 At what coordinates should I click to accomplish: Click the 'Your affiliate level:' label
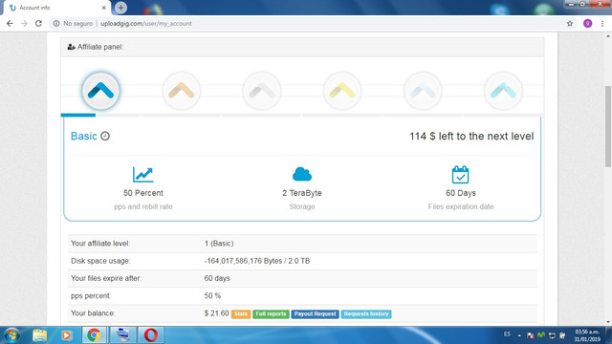[100, 244]
